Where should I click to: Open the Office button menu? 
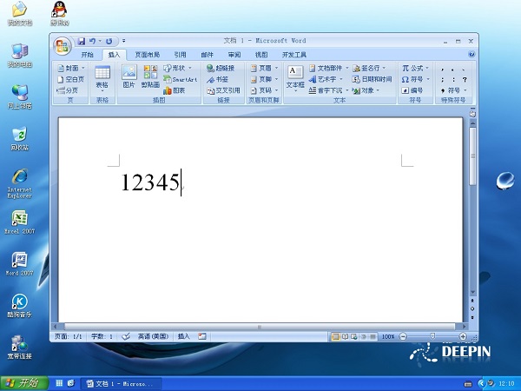pos(63,45)
